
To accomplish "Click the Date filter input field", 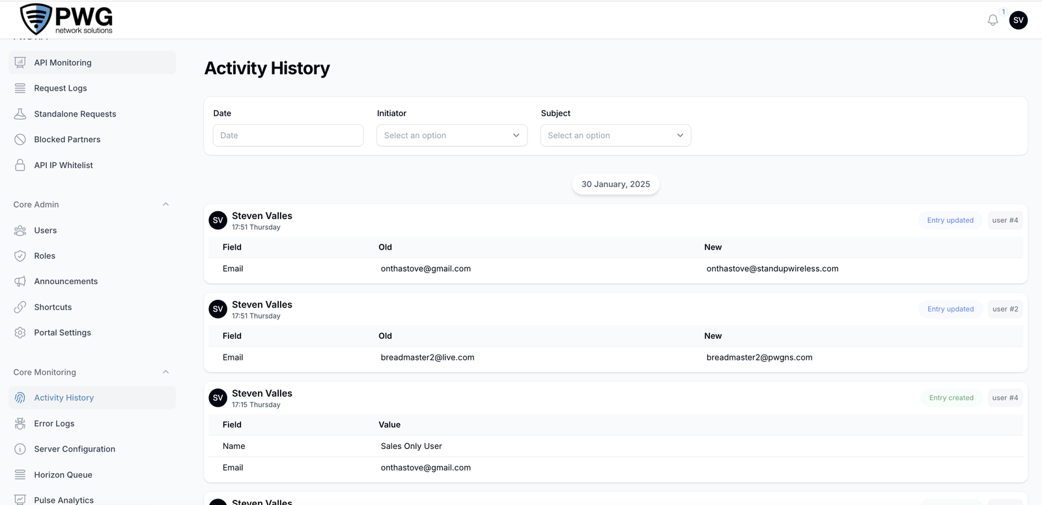I will [288, 136].
